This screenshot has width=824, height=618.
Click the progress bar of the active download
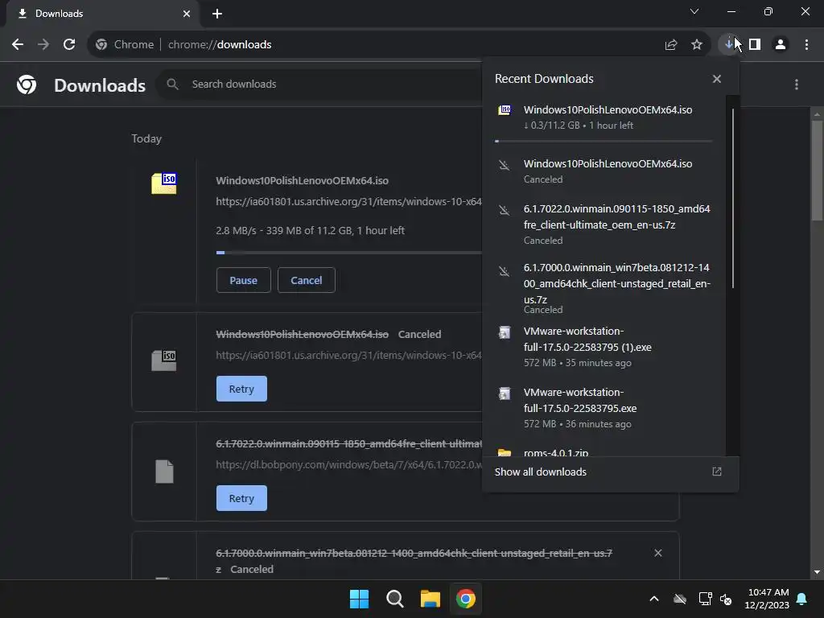pos(348,253)
